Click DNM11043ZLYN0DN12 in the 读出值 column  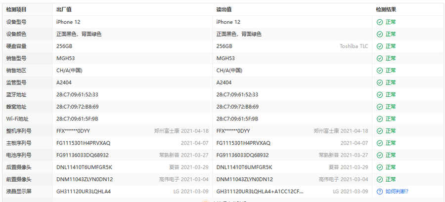[245, 179]
